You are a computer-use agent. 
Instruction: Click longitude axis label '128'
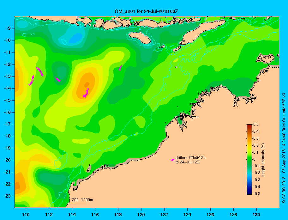point(233,215)
